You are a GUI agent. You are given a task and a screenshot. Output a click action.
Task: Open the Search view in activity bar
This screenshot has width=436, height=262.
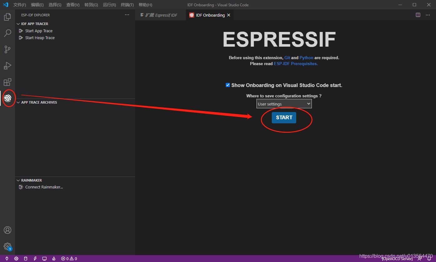tap(8, 33)
